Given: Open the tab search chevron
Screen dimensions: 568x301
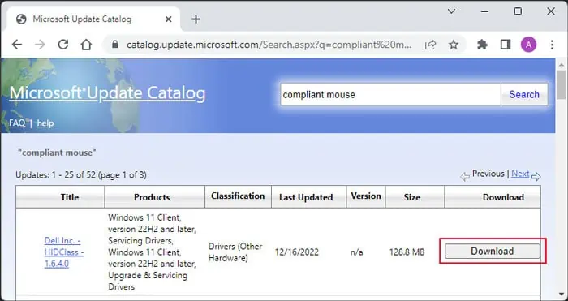Looking at the screenshot, I should [451, 11].
